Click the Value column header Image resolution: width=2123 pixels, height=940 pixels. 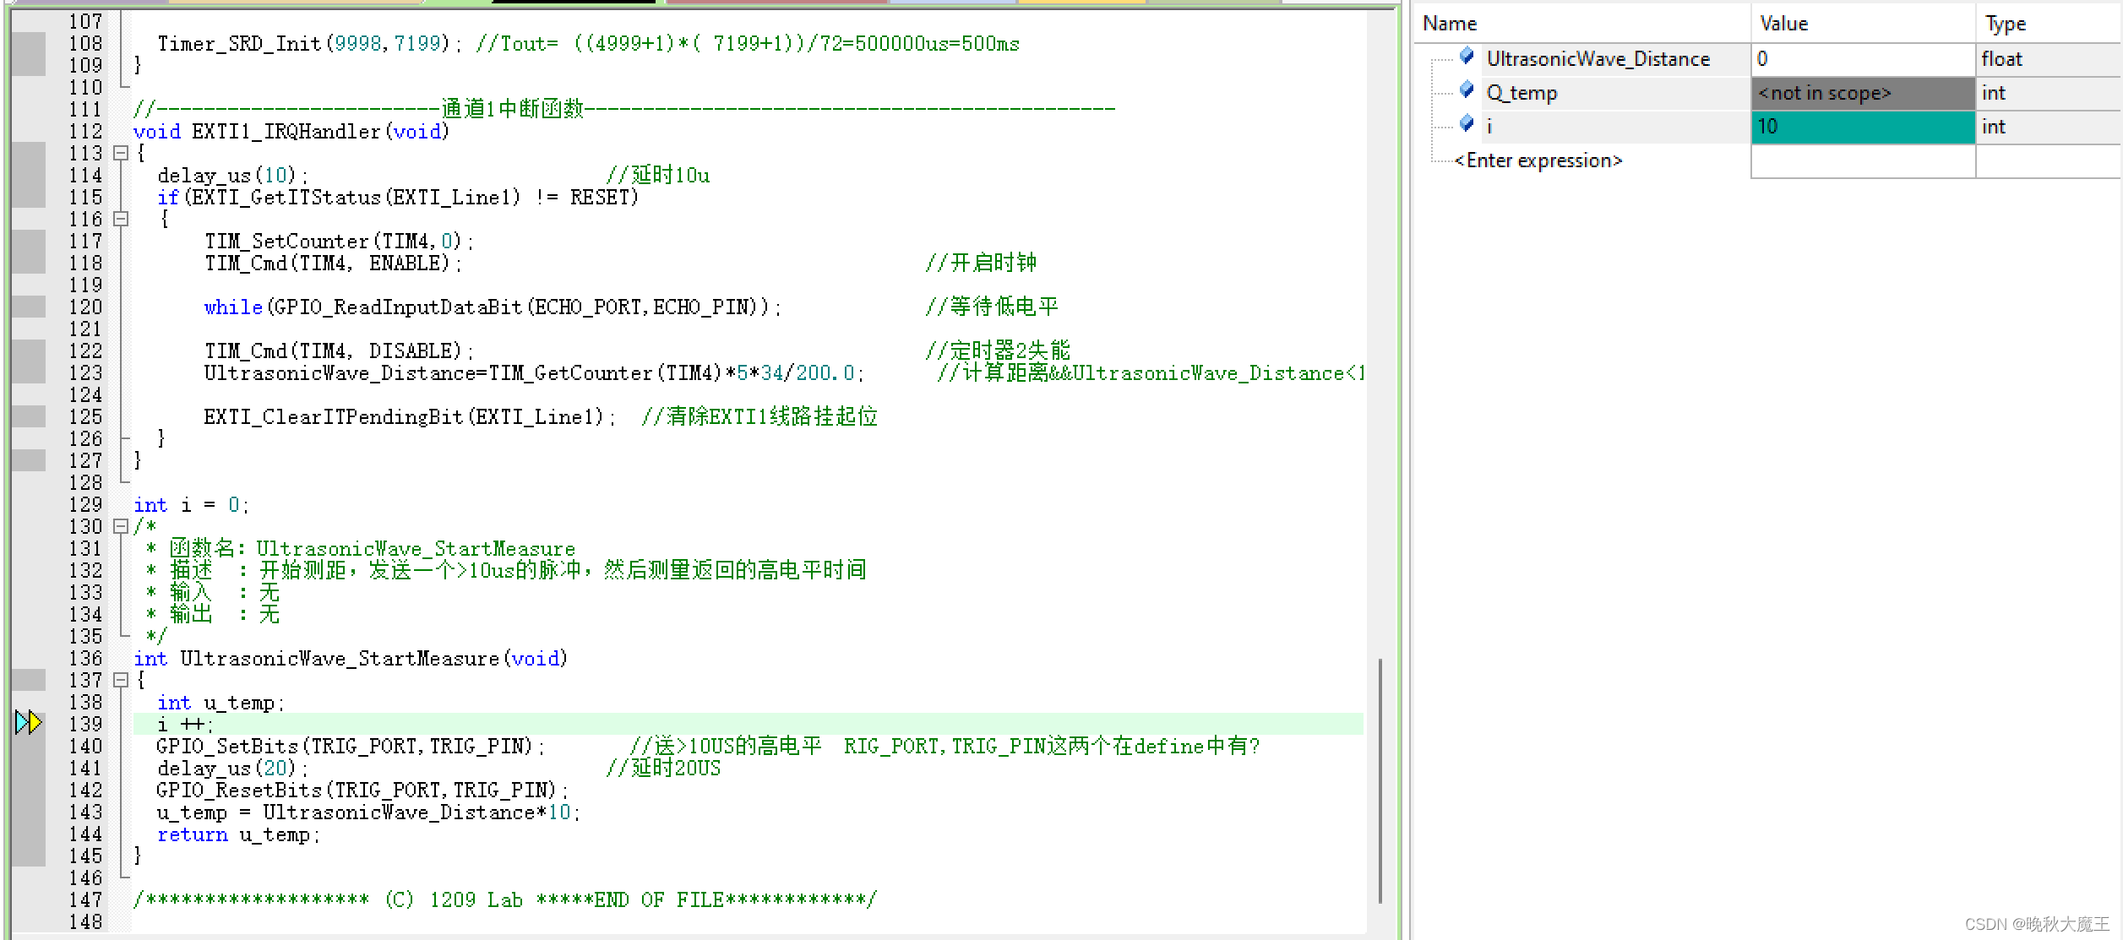1782,23
